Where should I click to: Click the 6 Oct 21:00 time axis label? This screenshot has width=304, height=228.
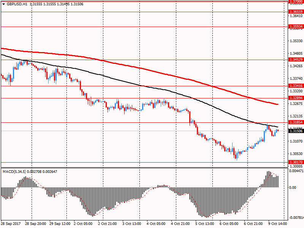coord(253,224)
